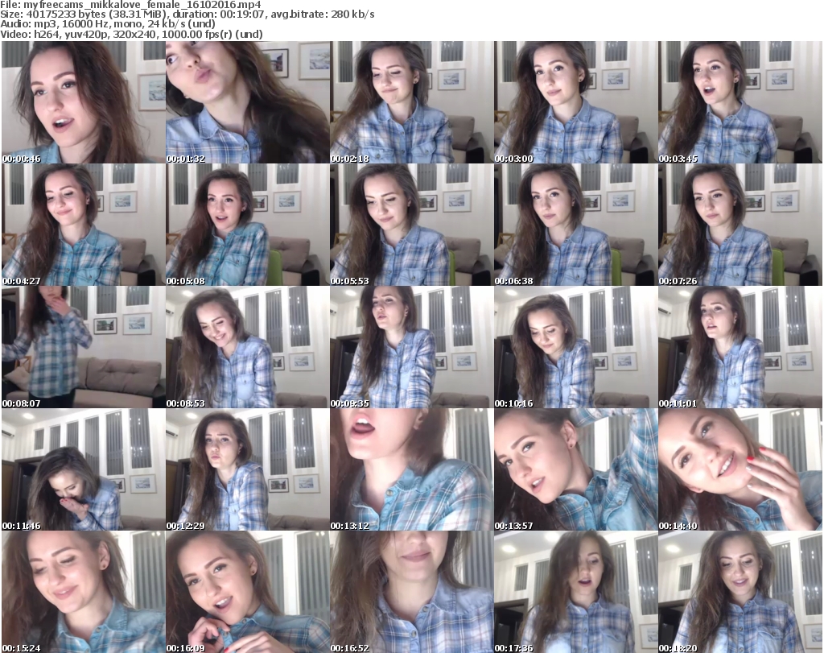
Task: Open the frame at 00:05:08
Action: [x=248, y=225]
